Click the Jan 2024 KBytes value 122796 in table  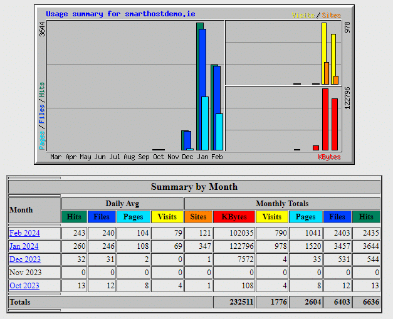point(241,246)
